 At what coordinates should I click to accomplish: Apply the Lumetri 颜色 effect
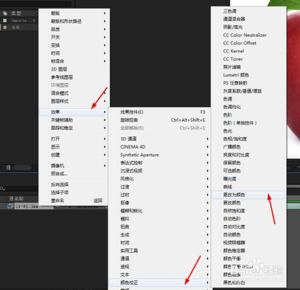248,75
